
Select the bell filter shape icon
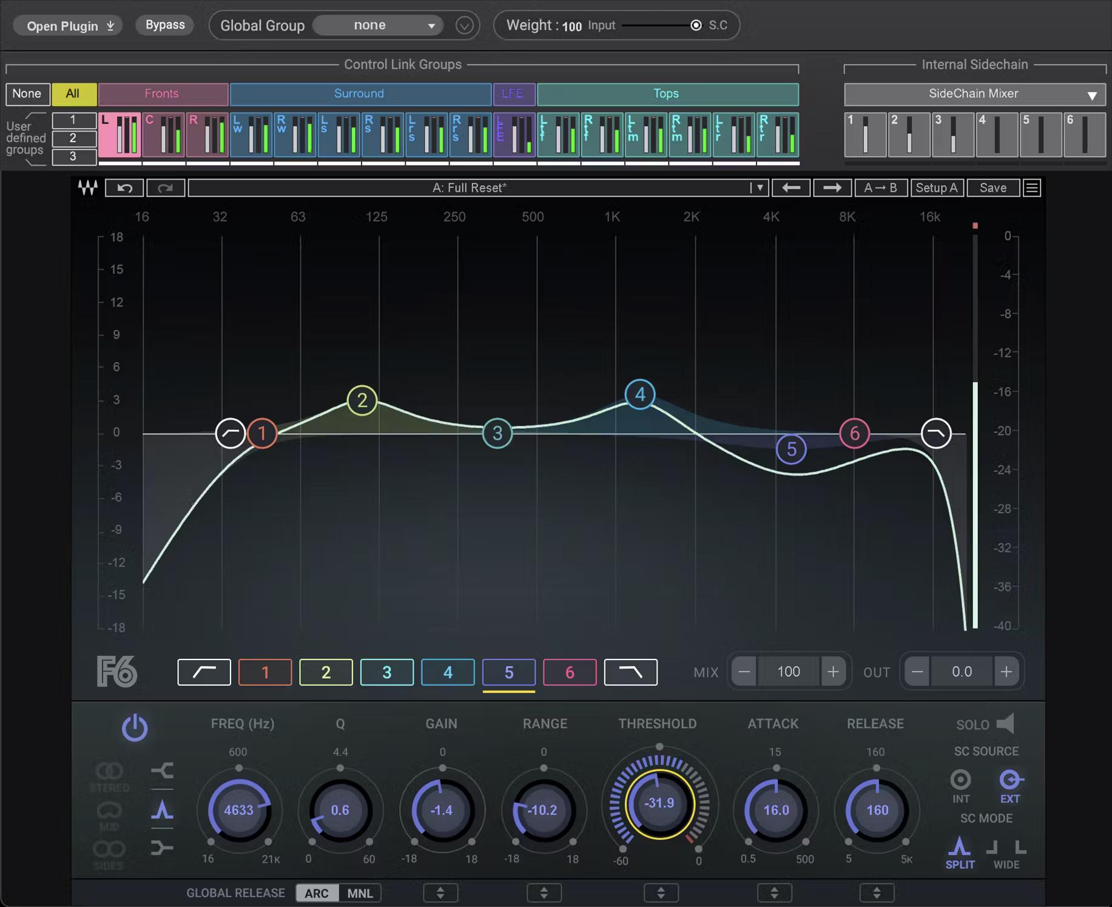click(162, 810)
